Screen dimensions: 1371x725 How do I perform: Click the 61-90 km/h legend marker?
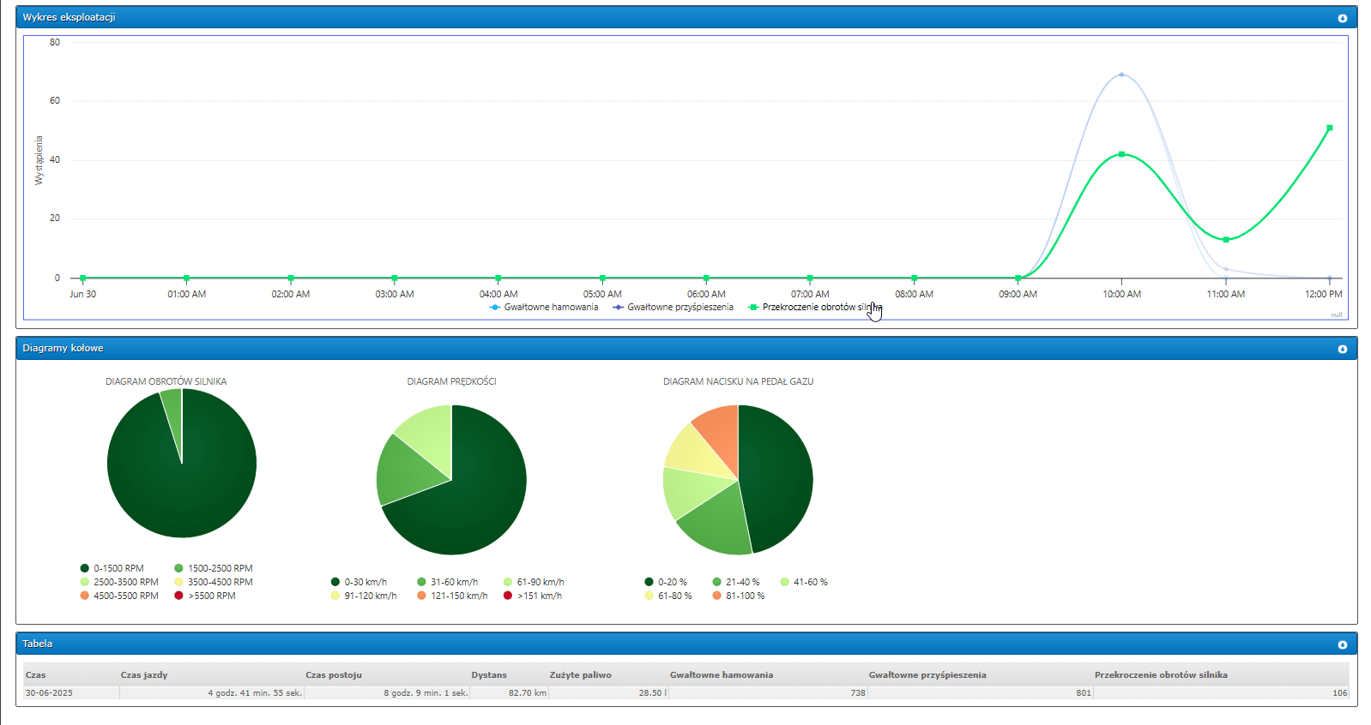pyautogui.click(x=508, y=582)
